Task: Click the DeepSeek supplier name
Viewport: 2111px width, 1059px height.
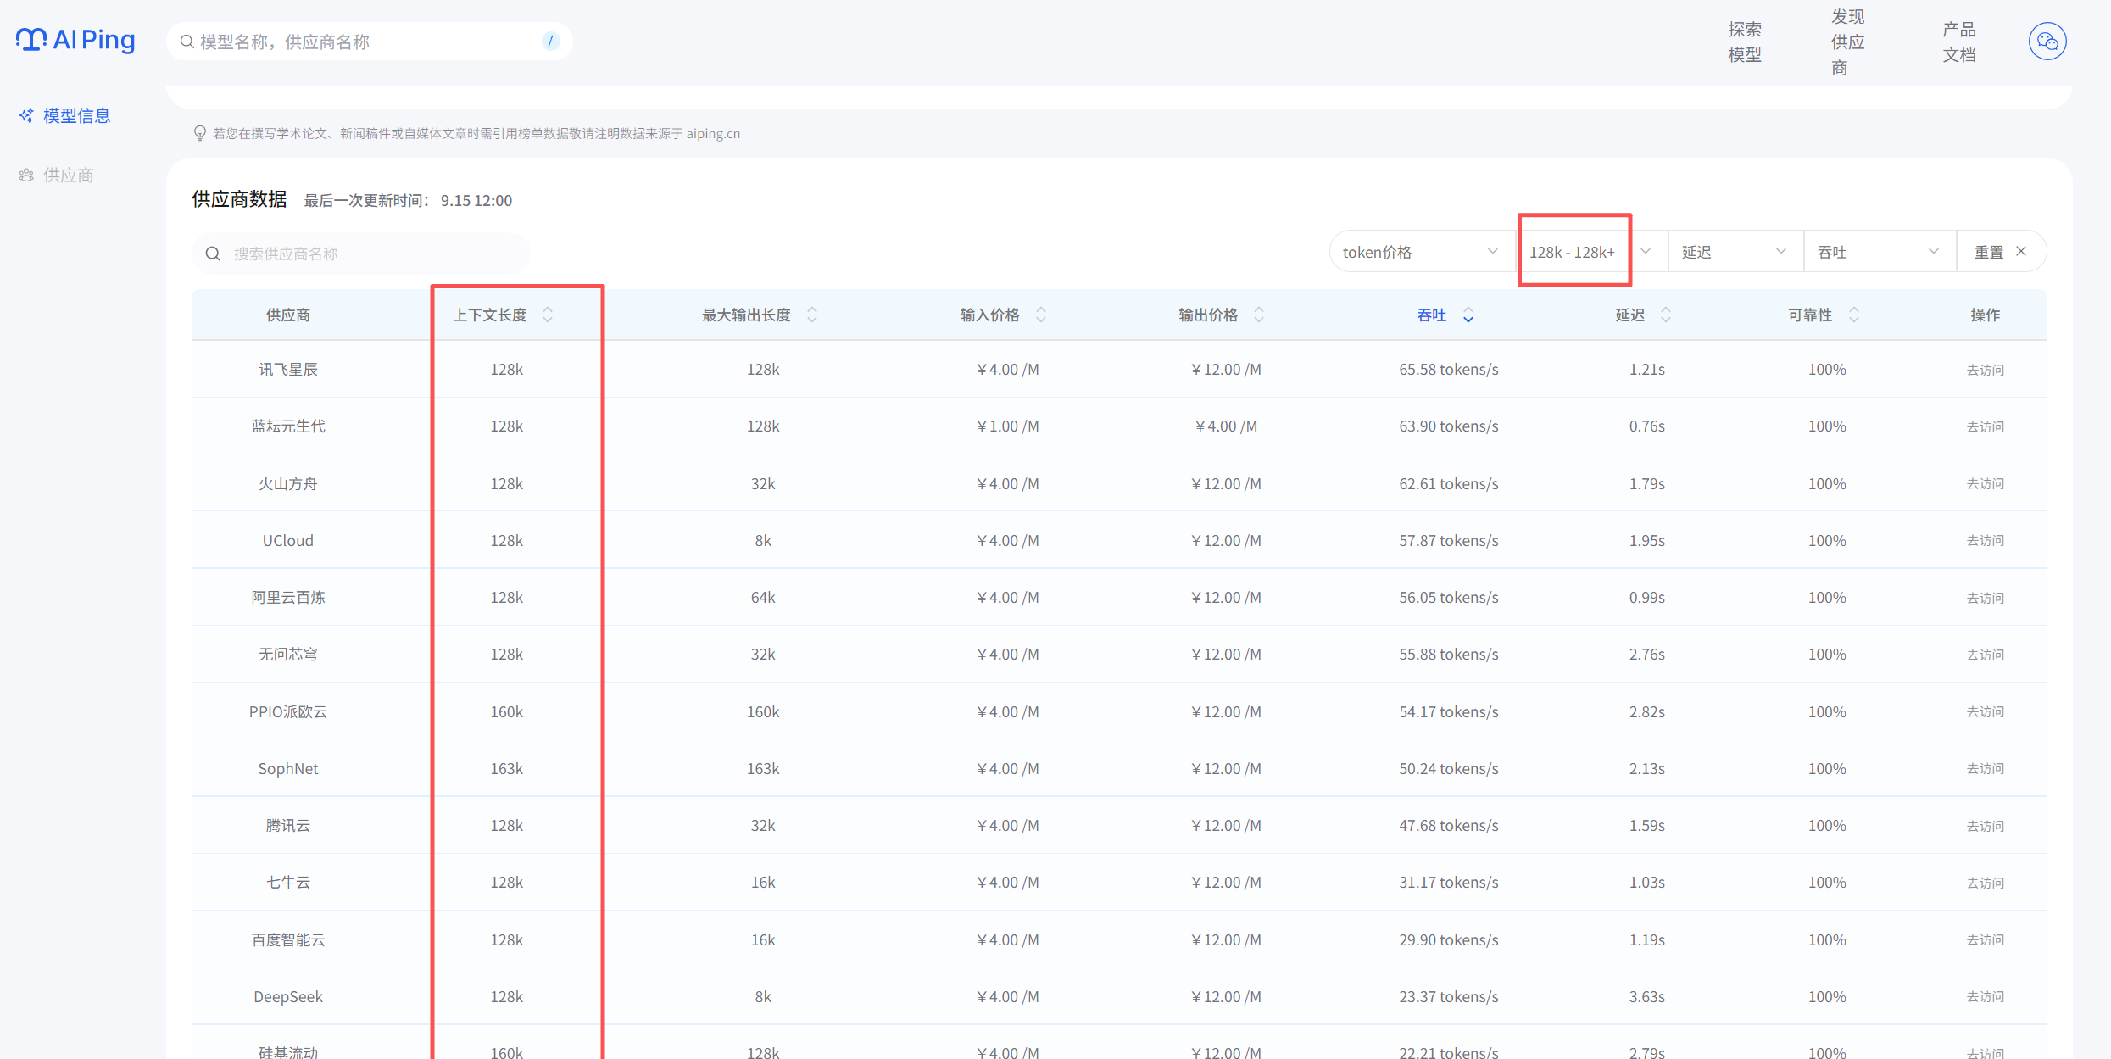Action: [x=288, y=996]
